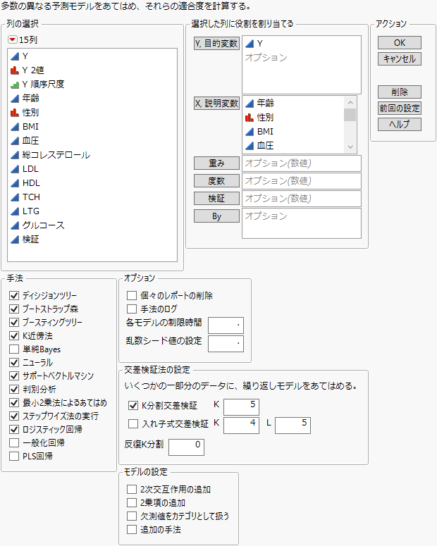The image size is (437, 546).
Task: Click scrollbar thumb in X,説明変数 list
Action: tap(350, 115)
